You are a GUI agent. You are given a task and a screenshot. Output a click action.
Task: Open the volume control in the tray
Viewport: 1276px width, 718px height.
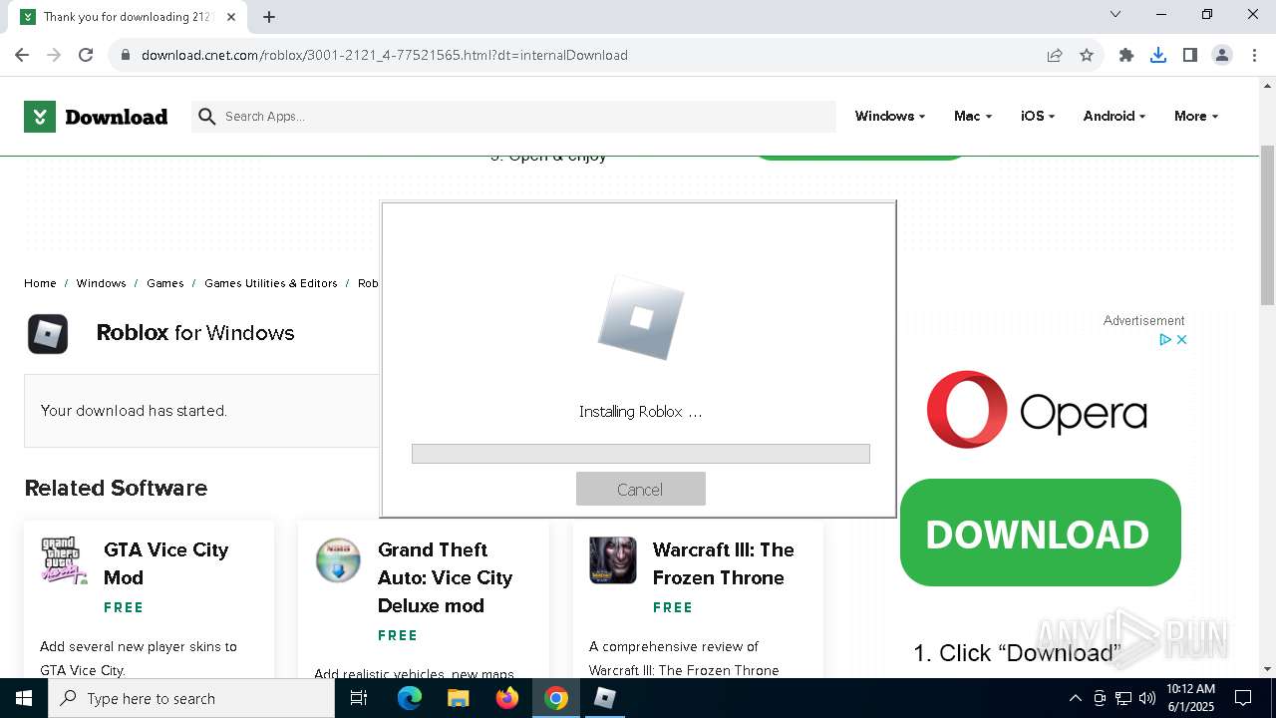(1146, 698)
